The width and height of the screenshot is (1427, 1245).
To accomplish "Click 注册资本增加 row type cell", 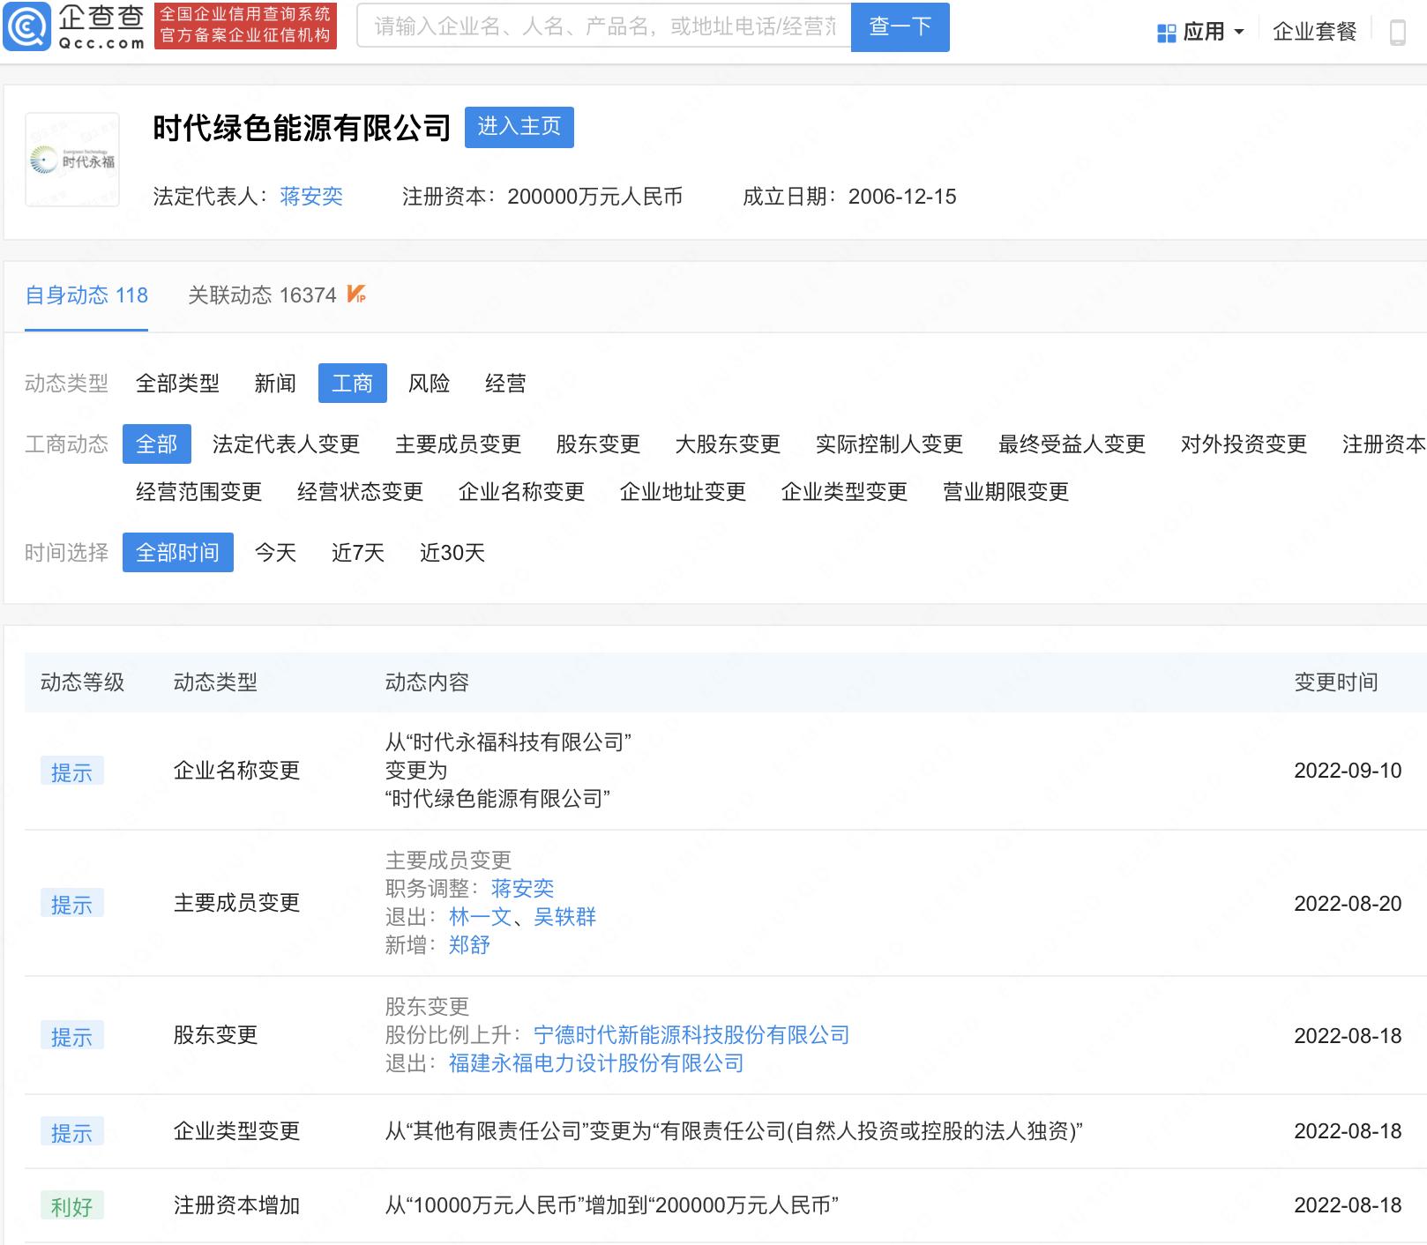I will click(x=236, y=1205).
